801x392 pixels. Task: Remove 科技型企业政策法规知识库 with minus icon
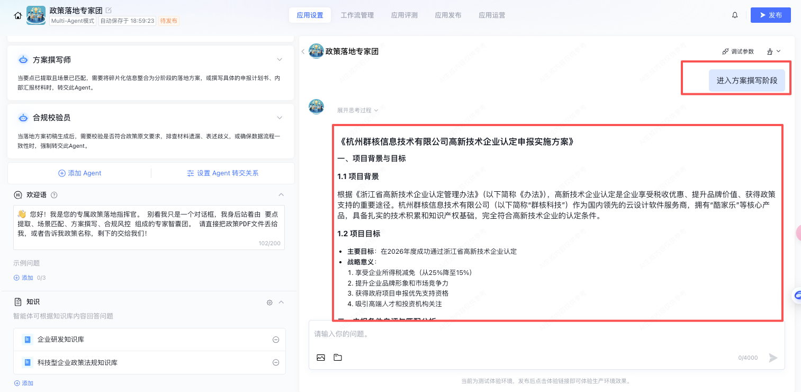[x=276, y=363]
